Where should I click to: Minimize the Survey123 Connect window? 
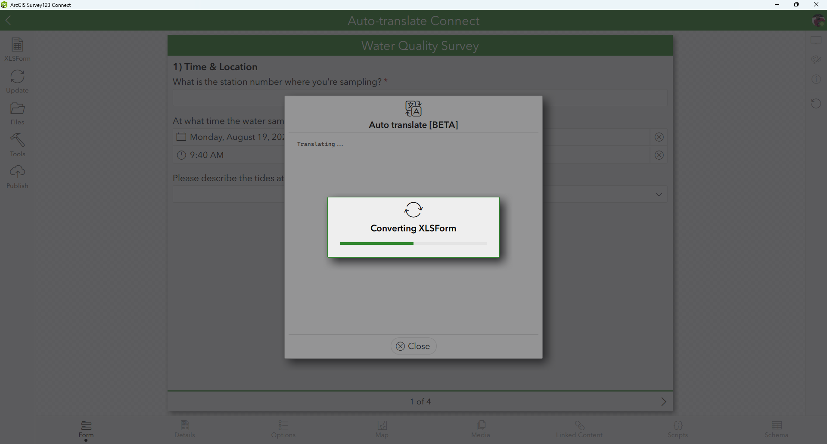point(777,5)
